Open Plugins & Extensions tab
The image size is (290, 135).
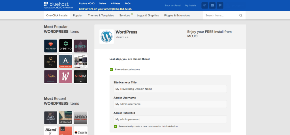(x=177, y=16)
